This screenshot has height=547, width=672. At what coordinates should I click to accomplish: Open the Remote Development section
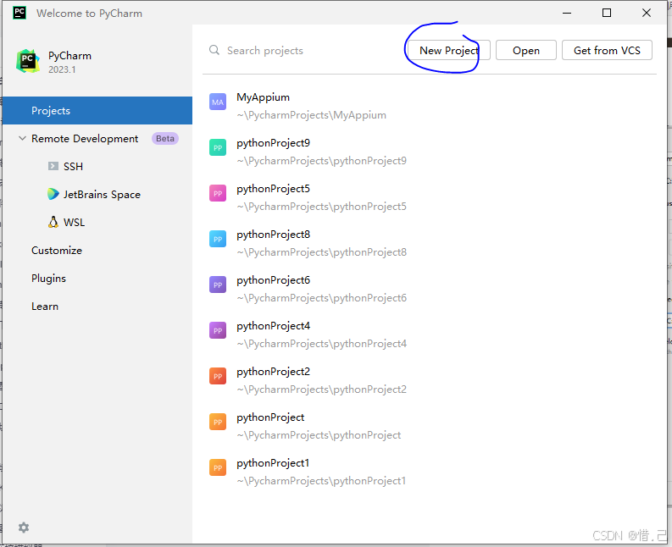coord(85,138)
